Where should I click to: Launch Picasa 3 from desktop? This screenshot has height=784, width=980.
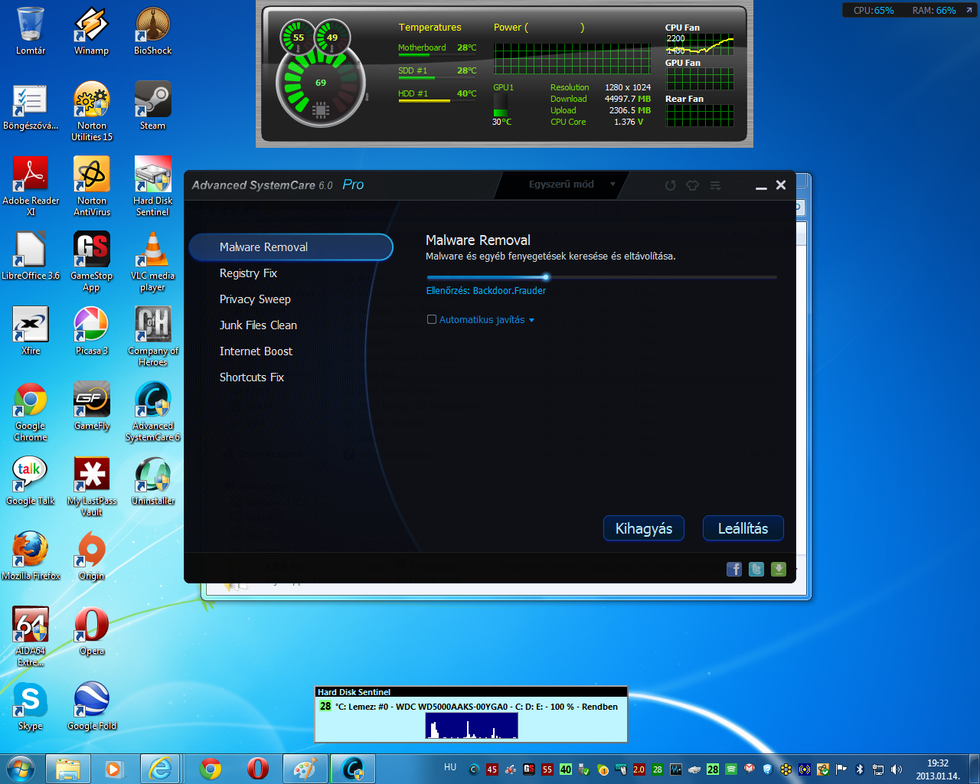coord(91,332)
